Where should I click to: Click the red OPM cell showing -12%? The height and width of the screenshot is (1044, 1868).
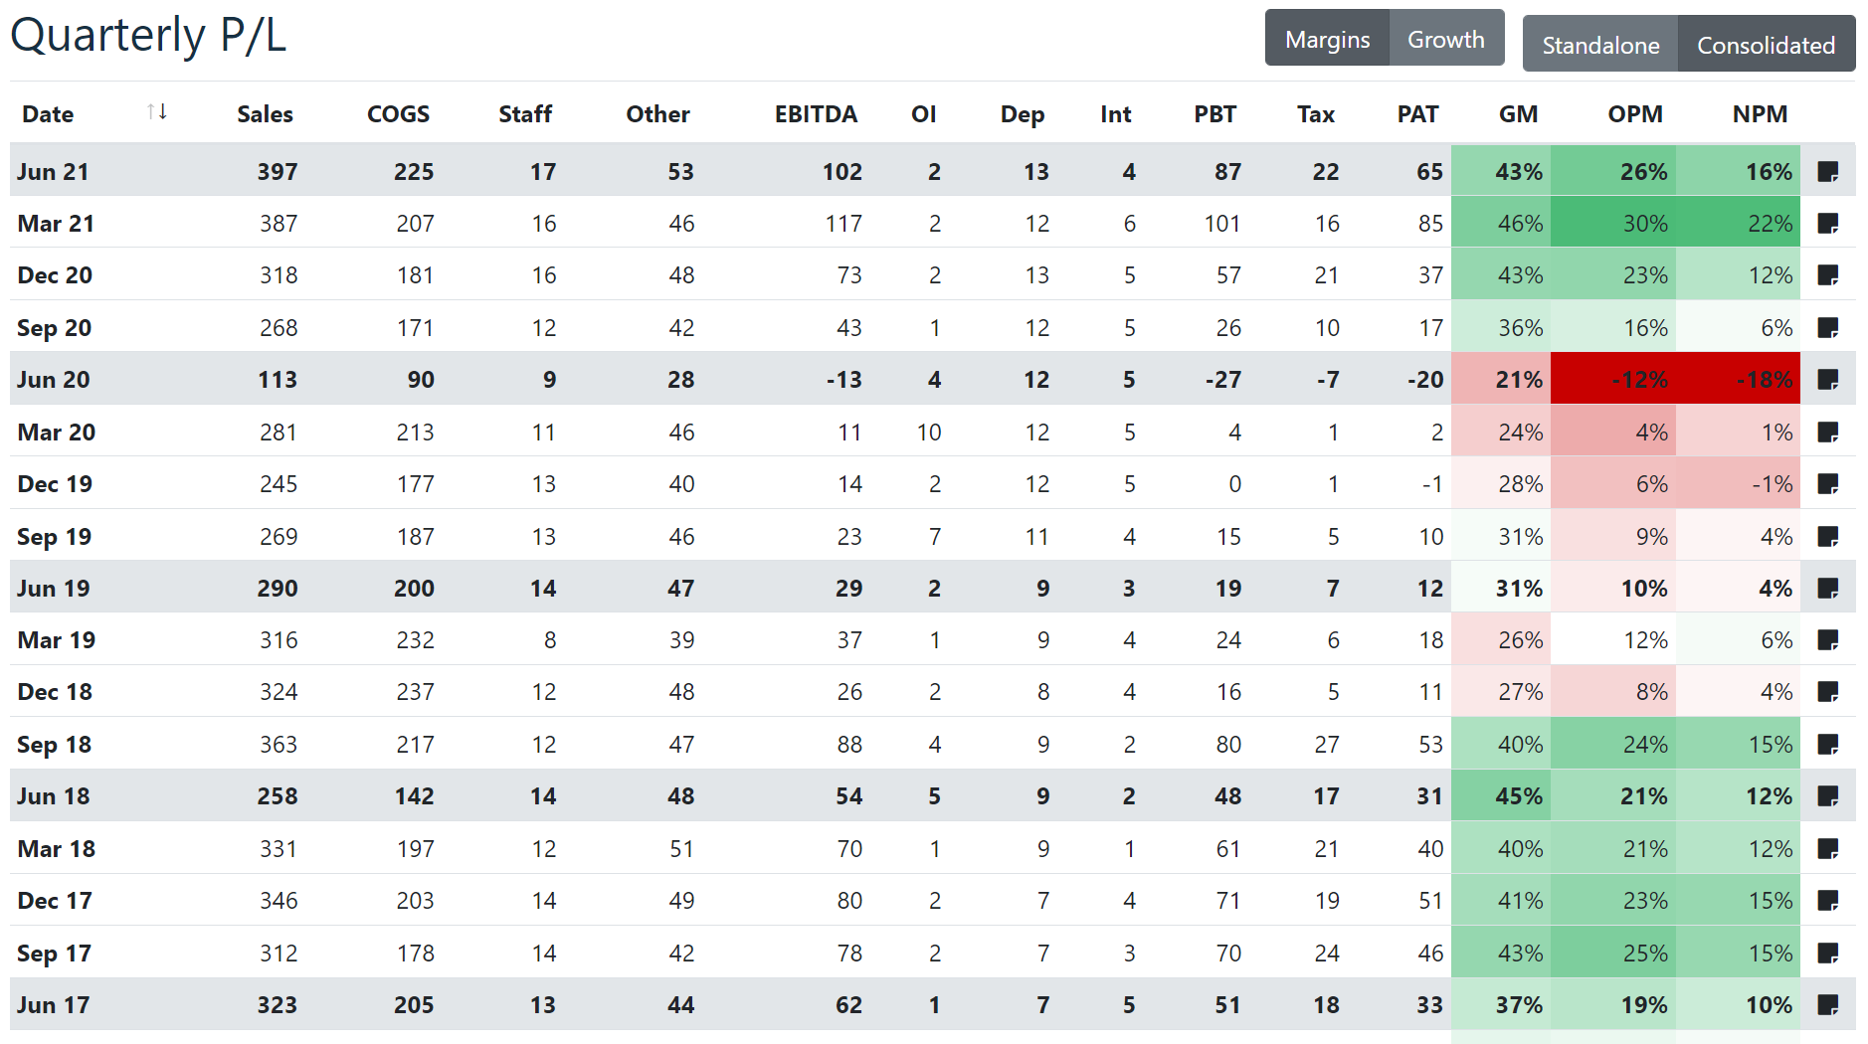[x=1612, y=380]
